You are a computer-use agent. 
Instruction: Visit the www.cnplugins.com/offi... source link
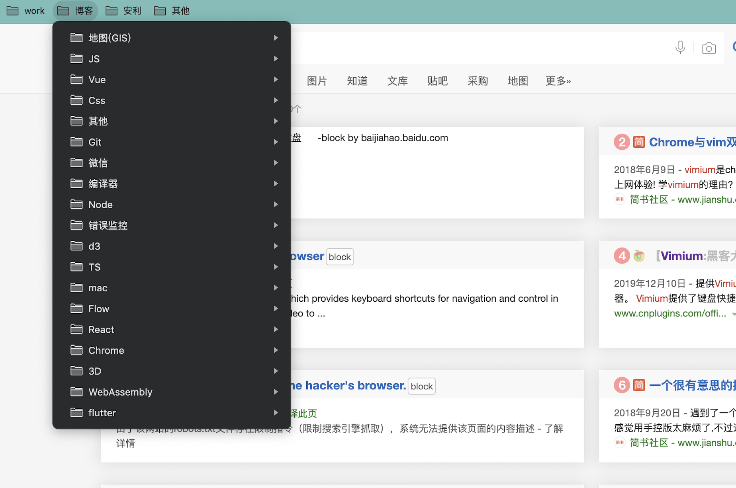[x=670, y=313]
